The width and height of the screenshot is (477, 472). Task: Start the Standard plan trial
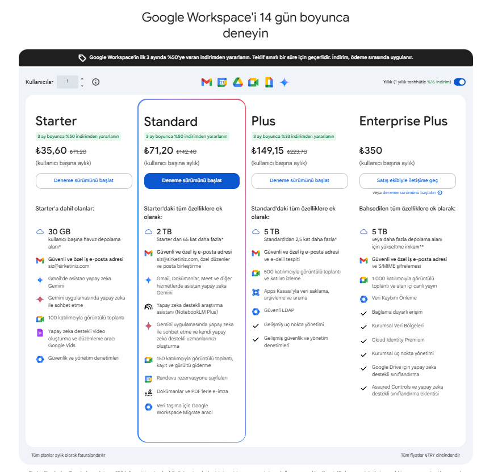point(192,180)
